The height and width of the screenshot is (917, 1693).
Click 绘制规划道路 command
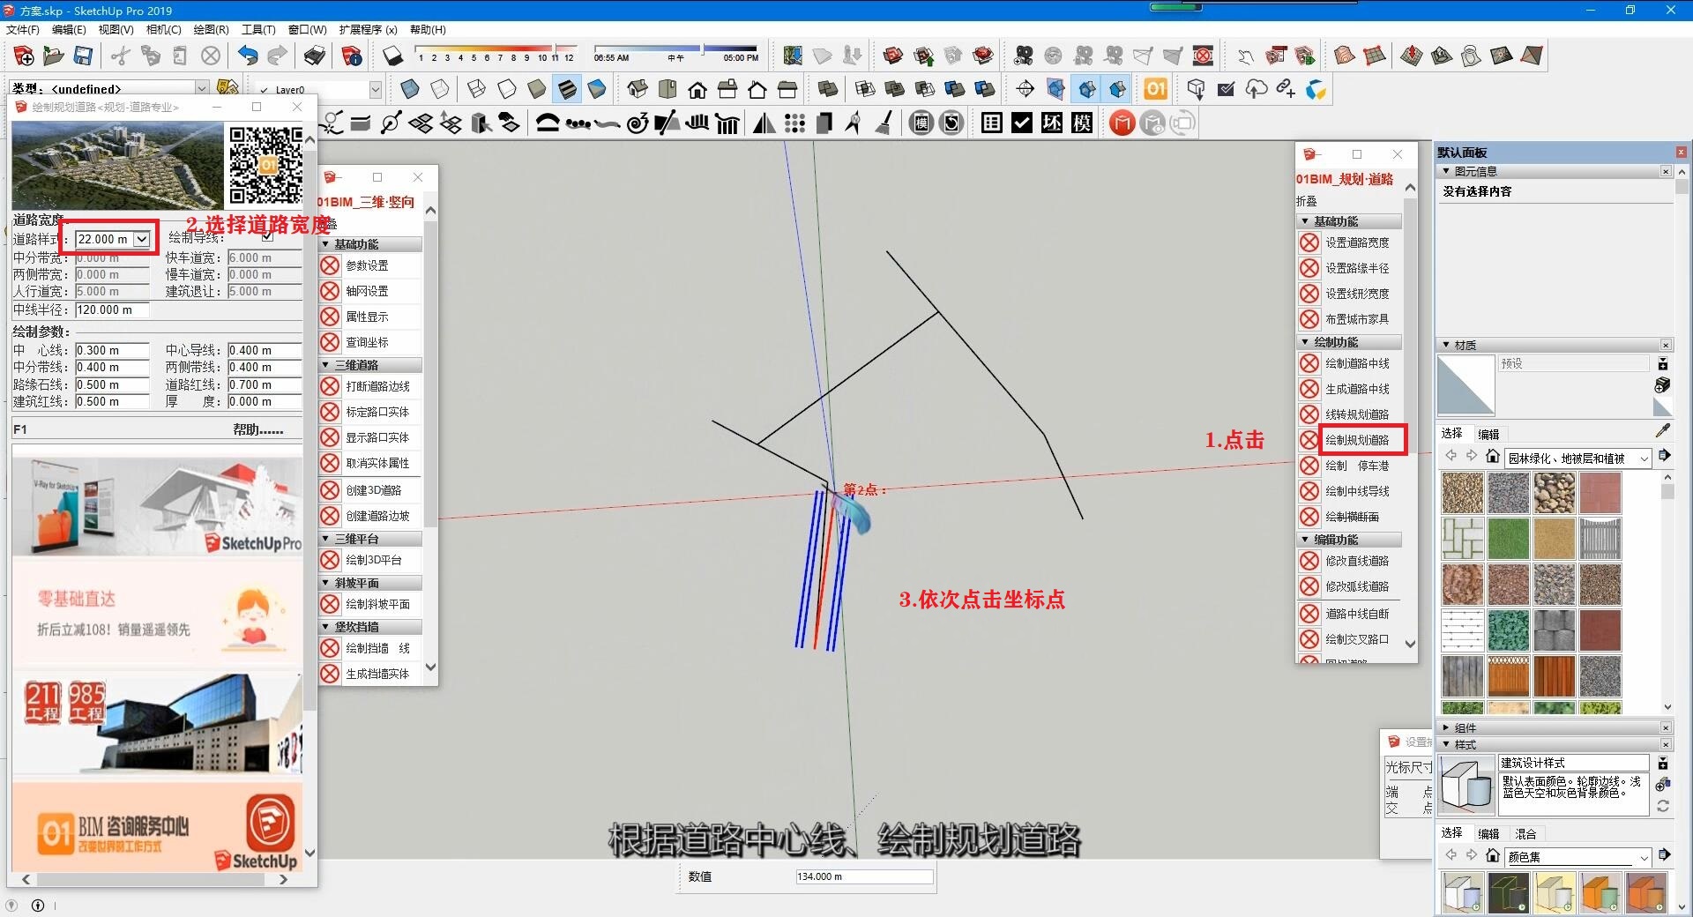tap(1357, 439)
